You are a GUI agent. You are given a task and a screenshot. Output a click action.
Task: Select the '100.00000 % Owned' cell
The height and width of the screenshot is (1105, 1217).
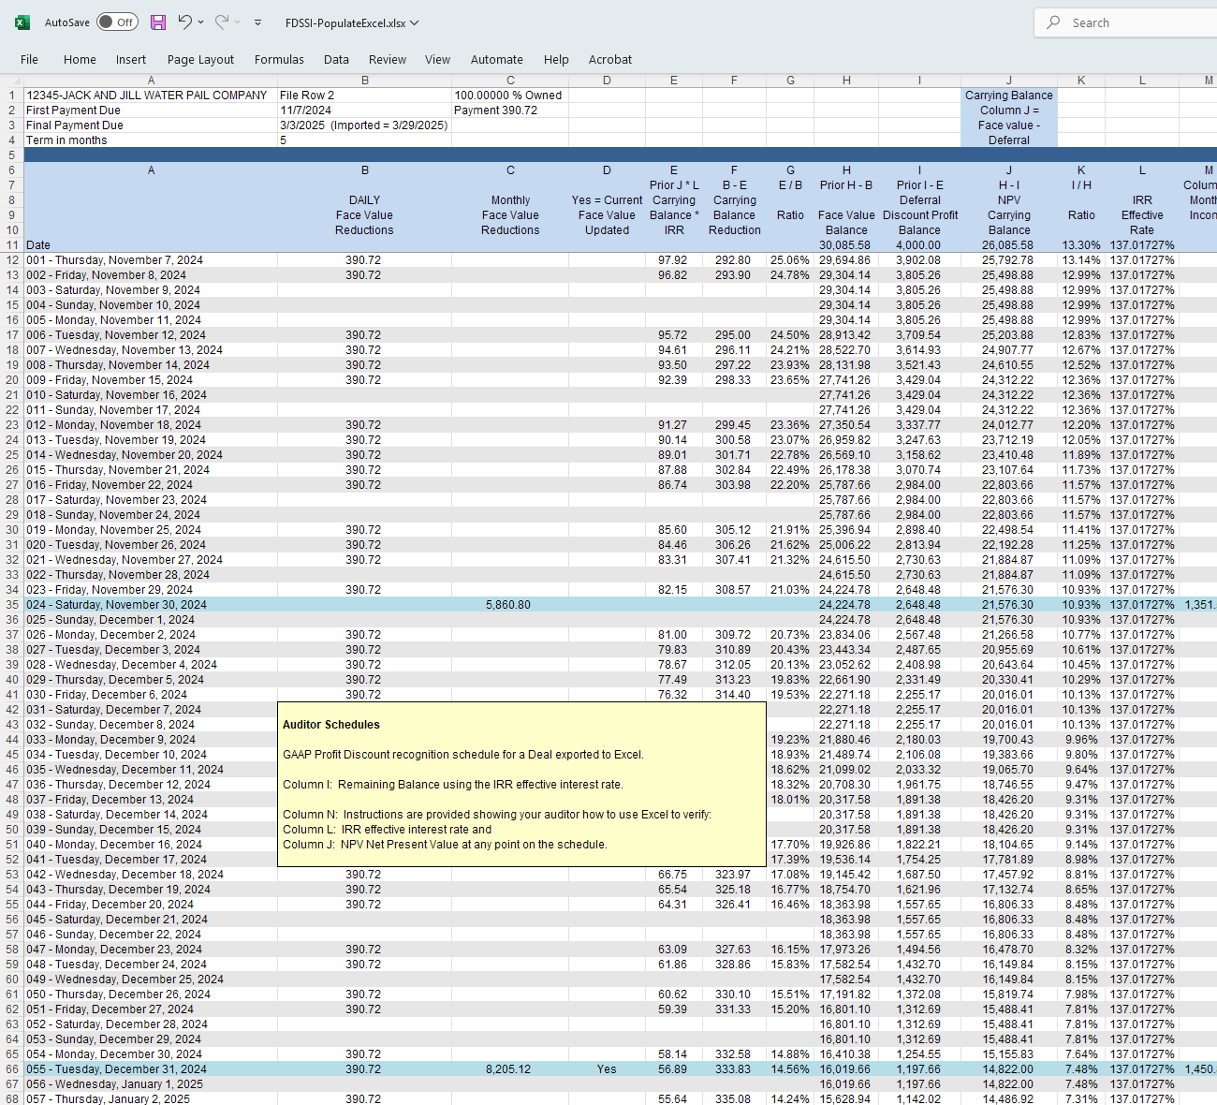coord(510,96)
